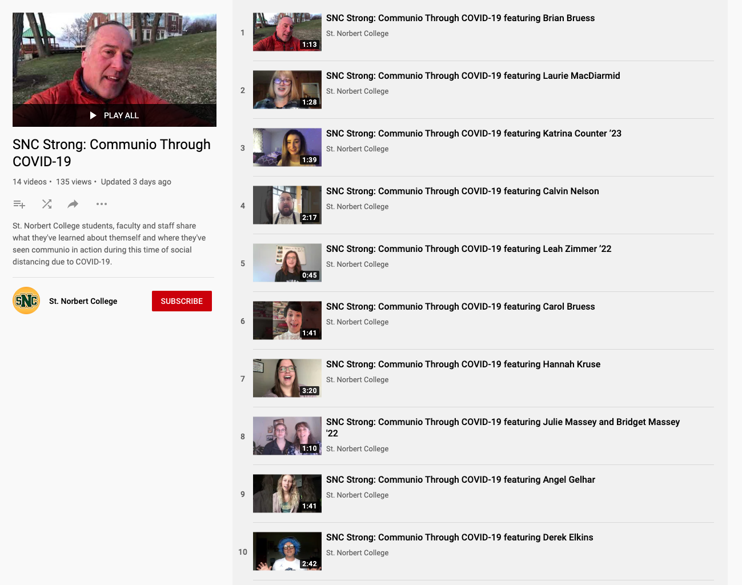The width and height of the screenshot is (742, 585).
Task: Click the '135 views' text
Action: point(74,182)
